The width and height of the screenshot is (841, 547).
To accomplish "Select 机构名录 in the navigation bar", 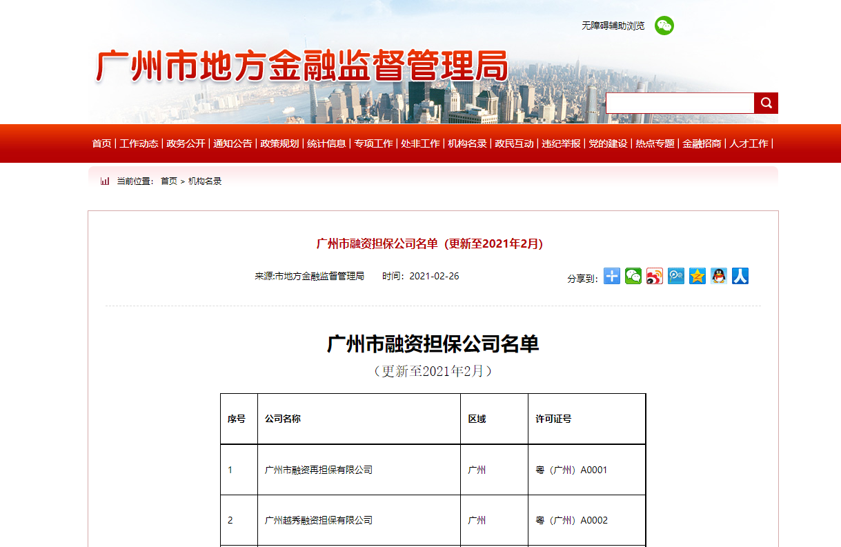I will click(x=467, y=143).
